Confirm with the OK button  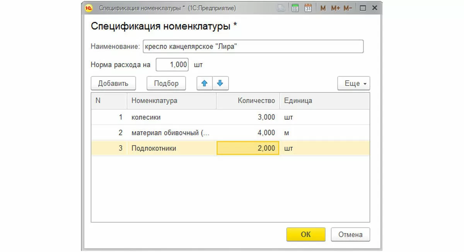pyautogui.click(x=305, y=234)
